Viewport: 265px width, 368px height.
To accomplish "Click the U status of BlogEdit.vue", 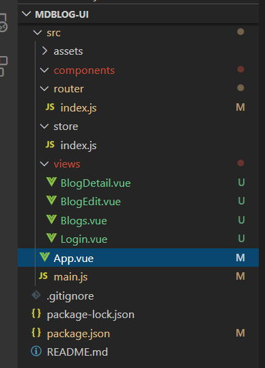I will tap(241, 201).
